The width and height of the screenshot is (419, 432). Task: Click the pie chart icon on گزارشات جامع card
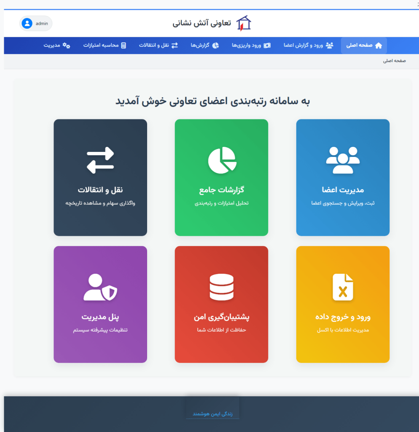(222, 160)
